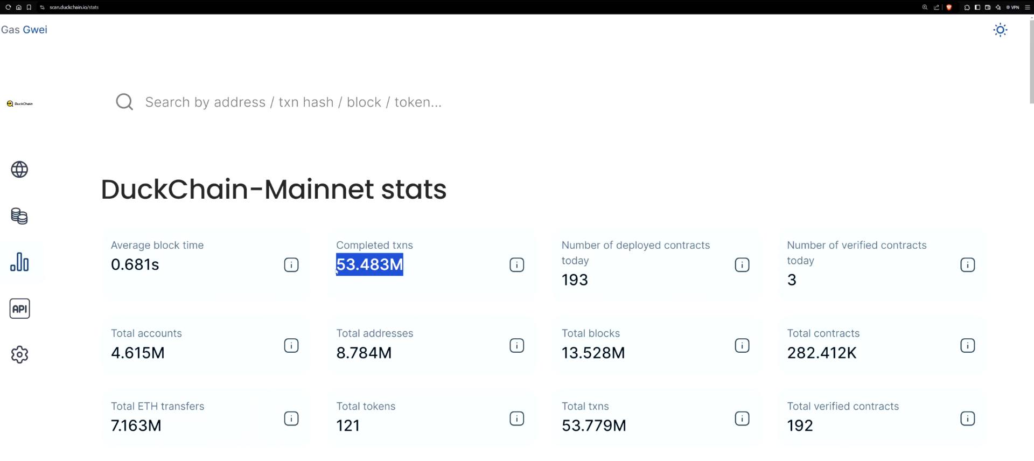Image resolution: width=1034 pixels, height=461 pixels.
Task: Click the VPN button
Action: [x=1013, y=7]
